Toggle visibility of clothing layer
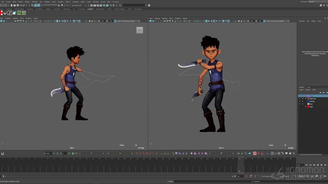328x184 pixels. [300, 101]
